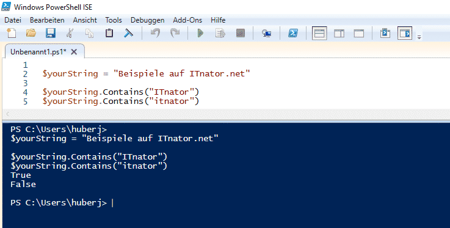Click first PS C:\Users\huberj> console line

[59, 130]
